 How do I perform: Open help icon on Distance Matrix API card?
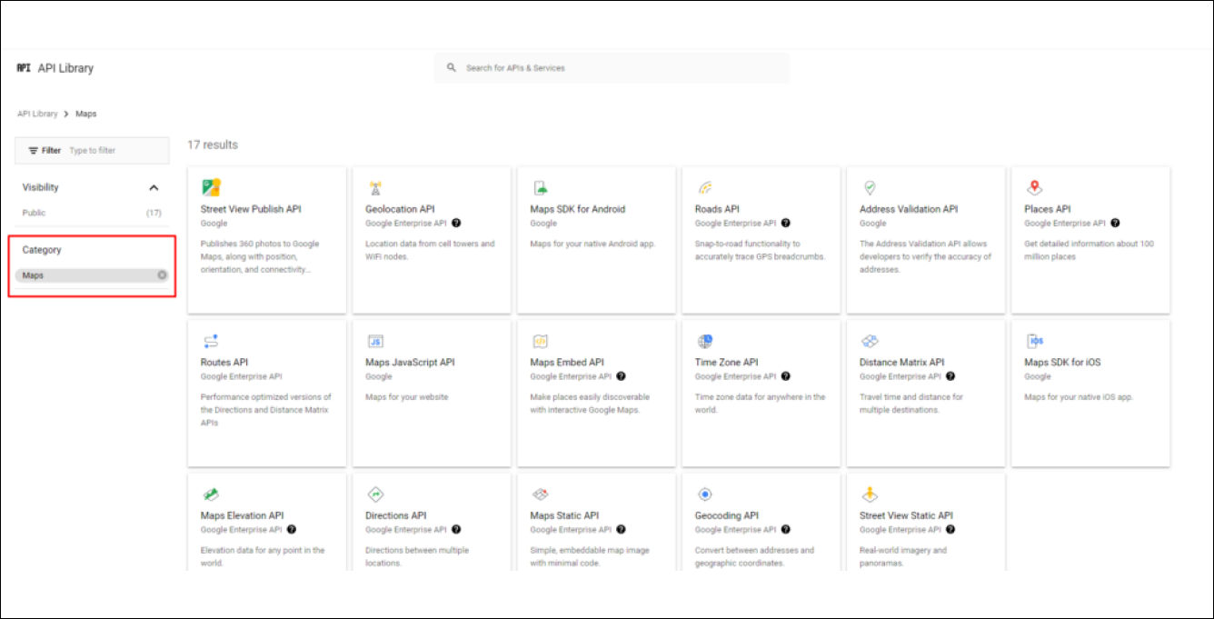coord(950,376)
